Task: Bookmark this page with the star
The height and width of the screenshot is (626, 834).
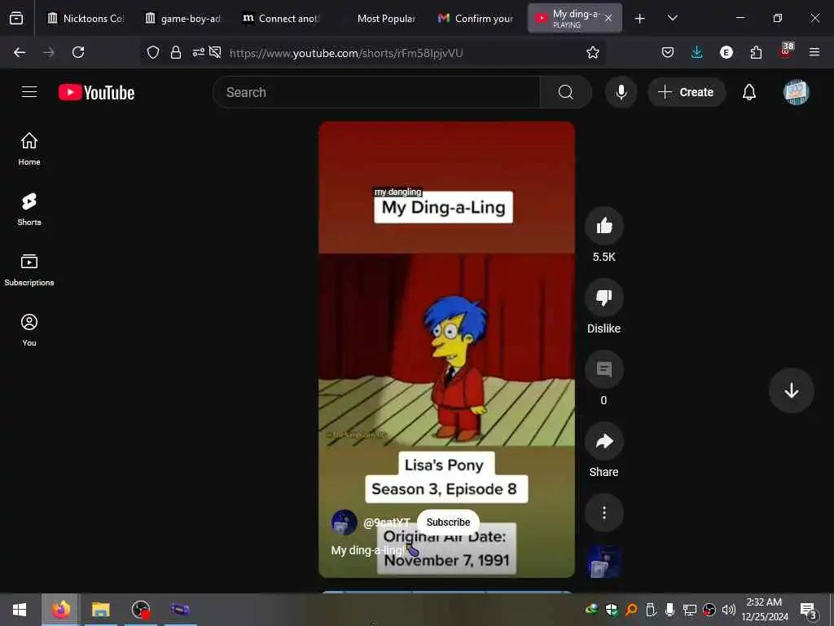Action: pos(593,52)
